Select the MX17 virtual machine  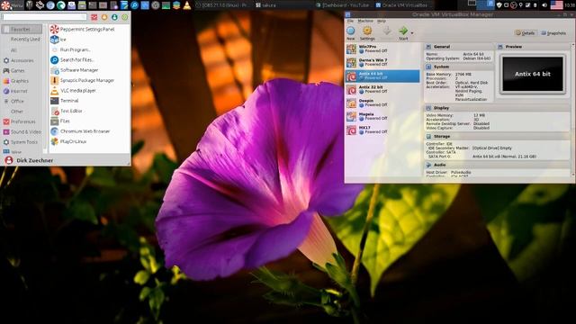382,130
